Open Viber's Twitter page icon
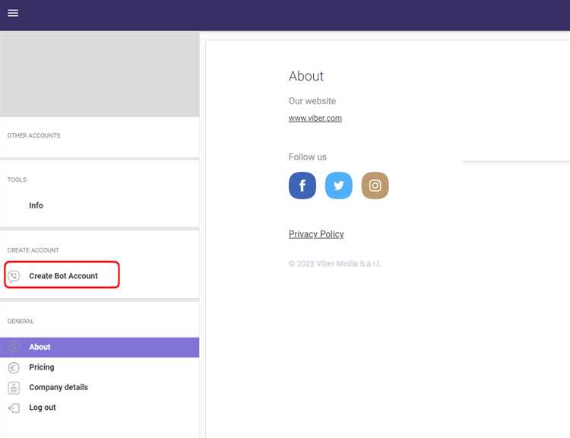570x438 pixels. 338,186
